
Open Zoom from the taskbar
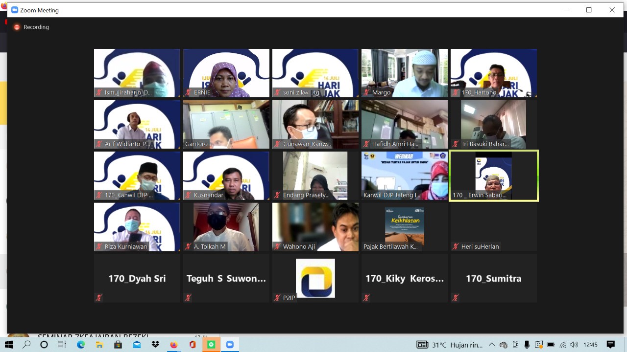click(x=230, y=345)
